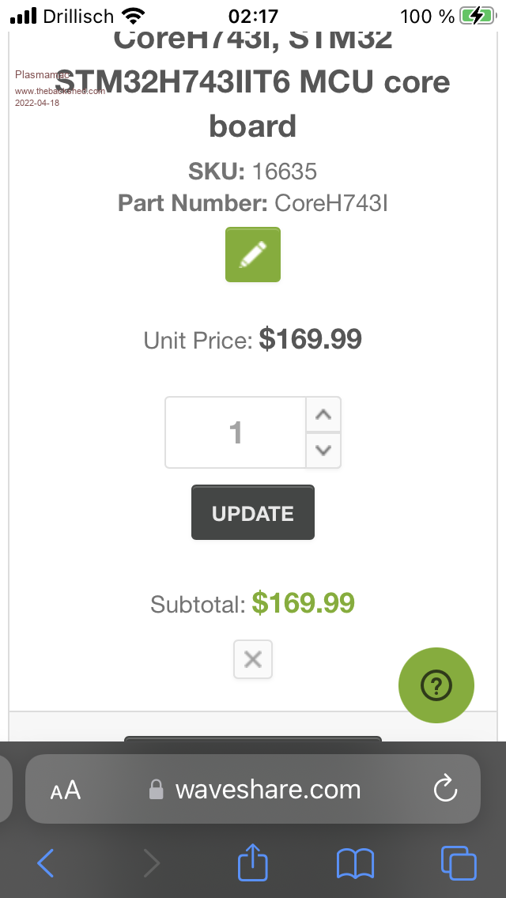The width and height of the screenshot is (506, 898).
Task: Tap the 02:17 clock in status bar
Action: click(253, 16)
